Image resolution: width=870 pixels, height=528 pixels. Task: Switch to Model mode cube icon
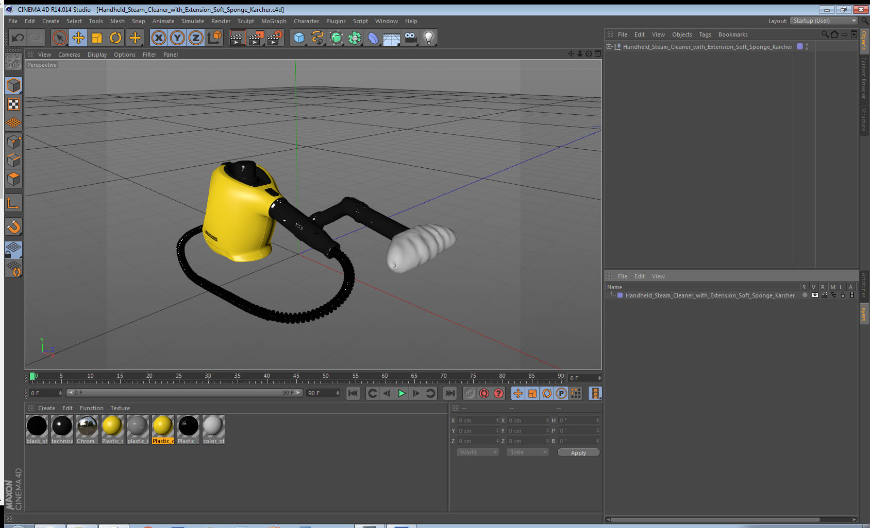(13, 85)
